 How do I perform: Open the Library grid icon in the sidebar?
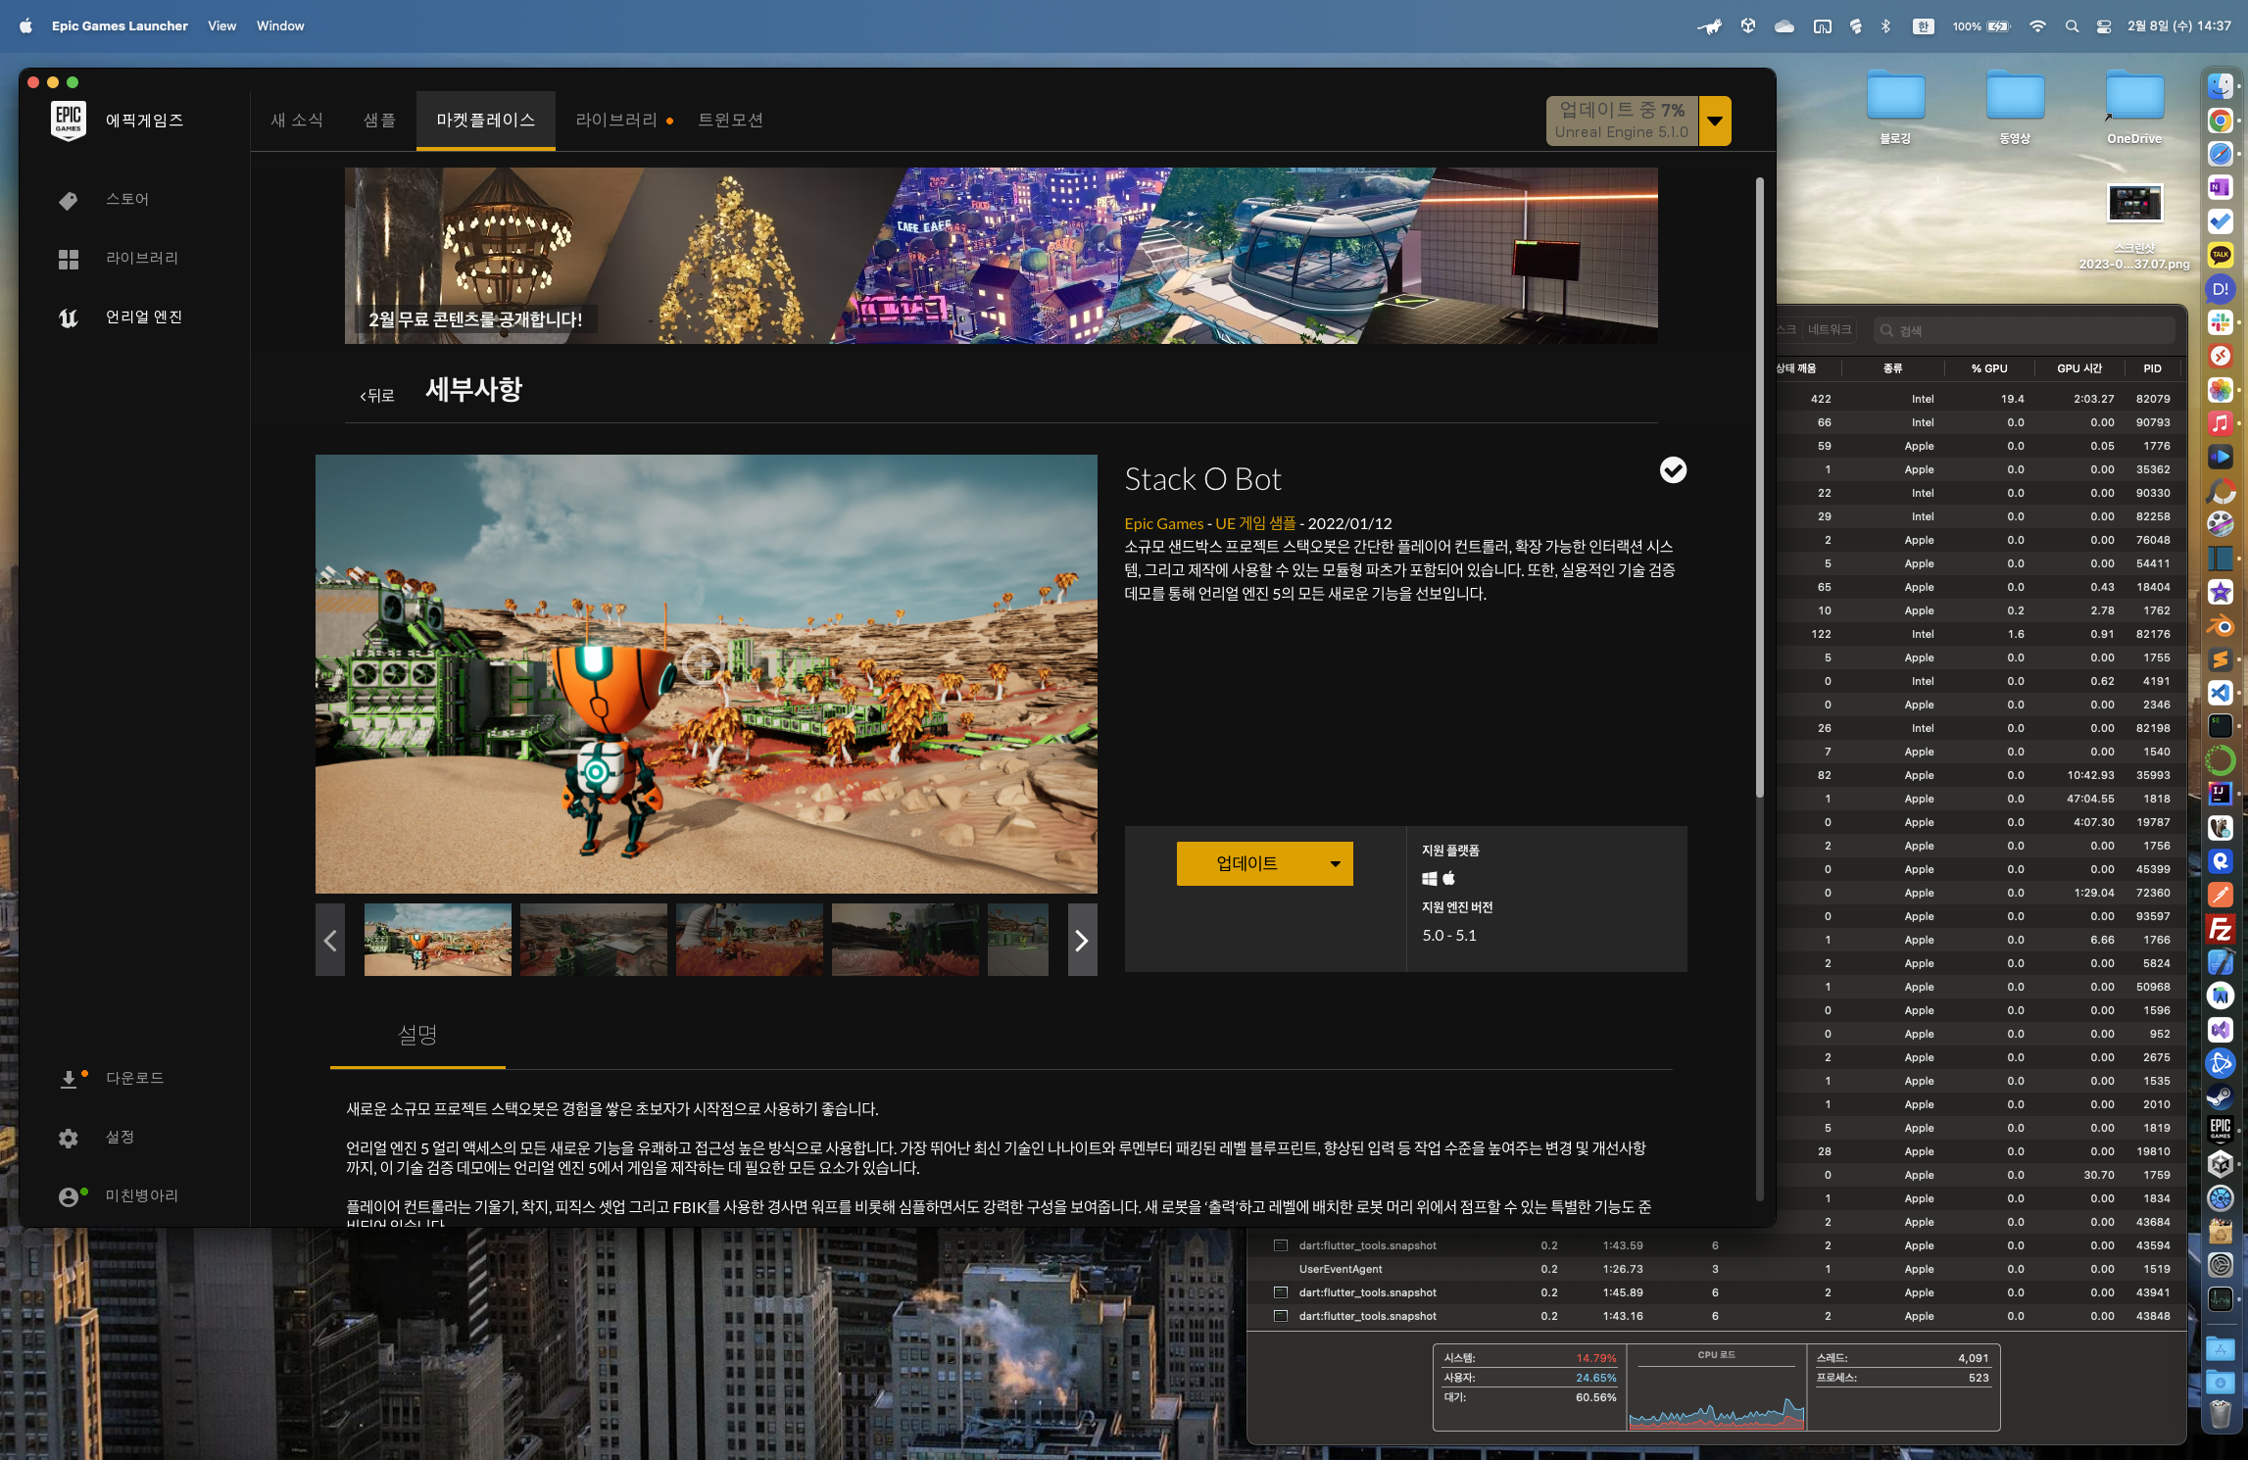[x=68, y=259]
